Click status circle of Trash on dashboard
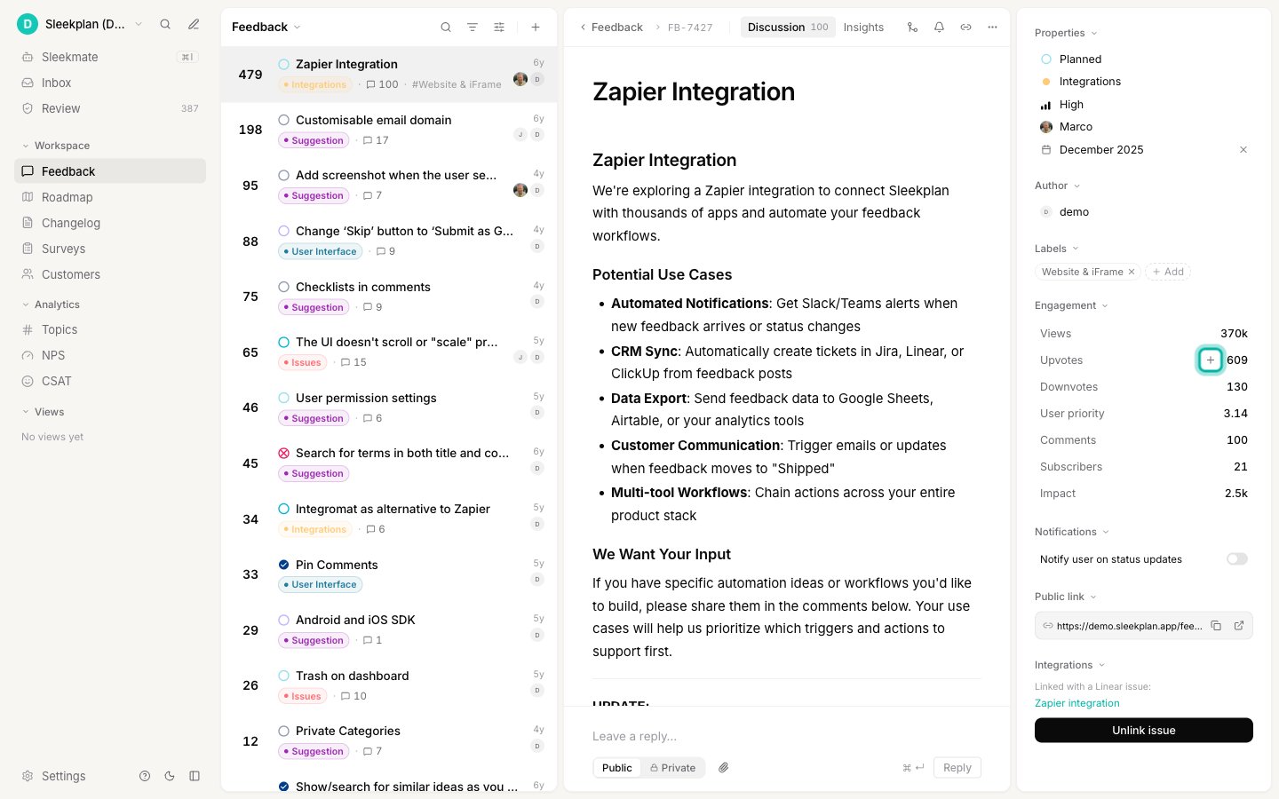Image resolution: width=1279 pixels, height=799 pixels. point(284,676)
